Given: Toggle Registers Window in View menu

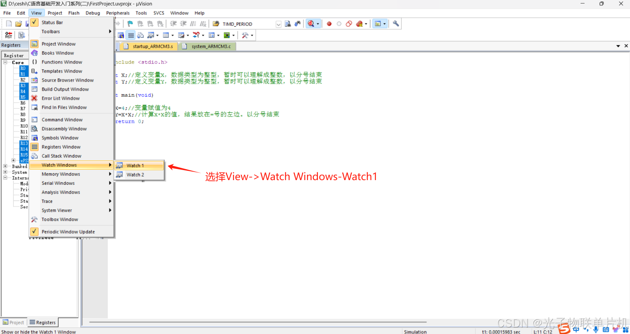Looking at the screenshot, I should 72,147.
